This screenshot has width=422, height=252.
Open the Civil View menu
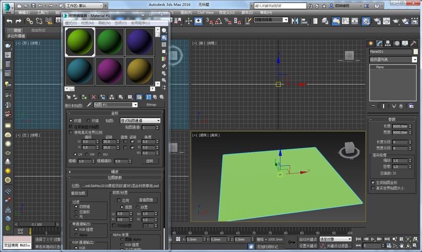(205, 13)
